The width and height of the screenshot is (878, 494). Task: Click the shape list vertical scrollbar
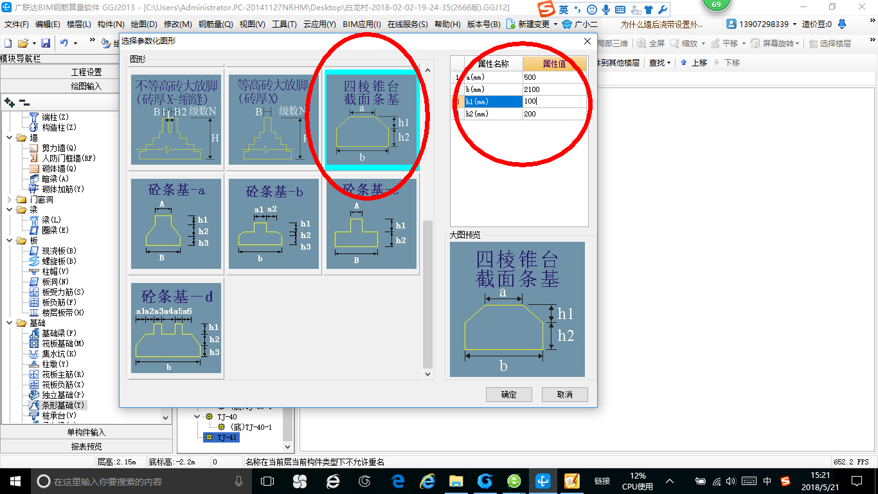click(x=428, y=293)
